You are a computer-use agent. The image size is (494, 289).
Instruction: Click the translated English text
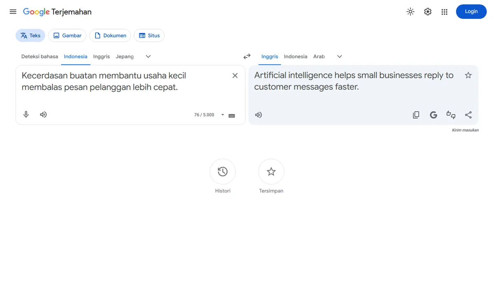(x=354, y=81)
